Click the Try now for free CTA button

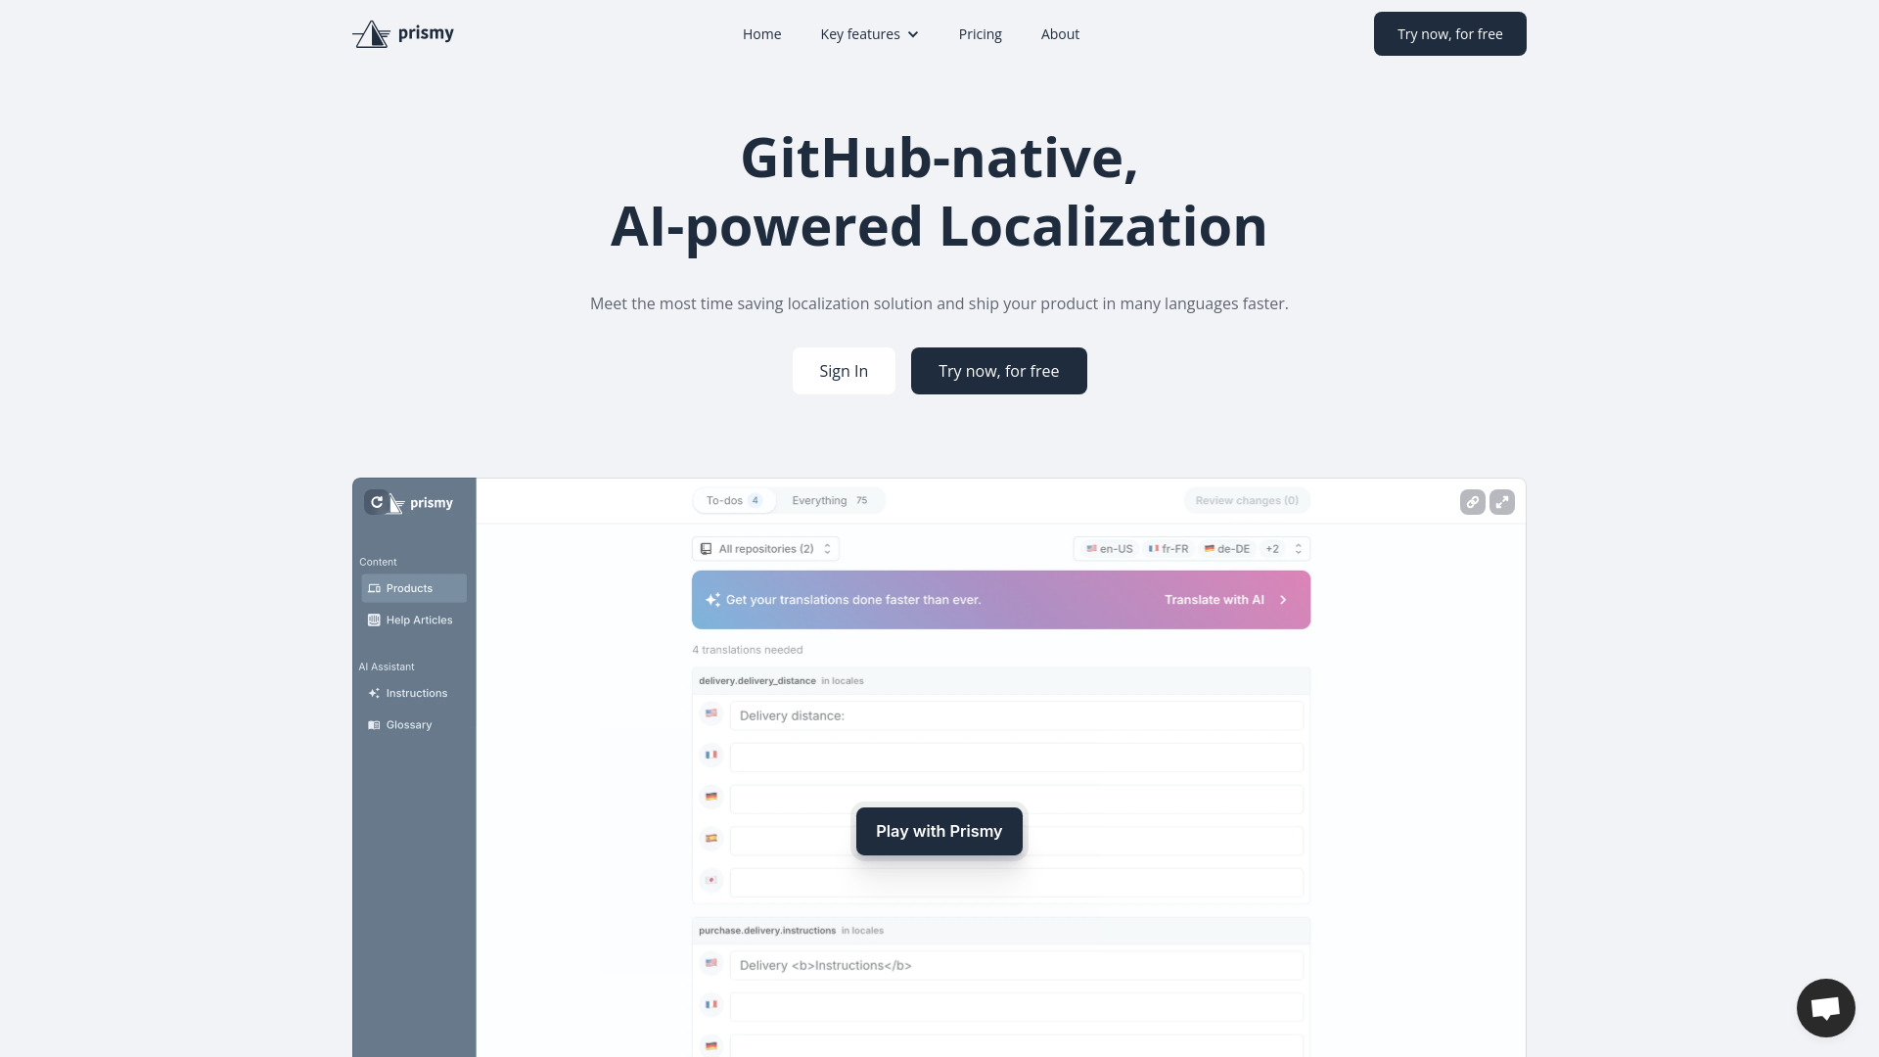(1449, 33)
